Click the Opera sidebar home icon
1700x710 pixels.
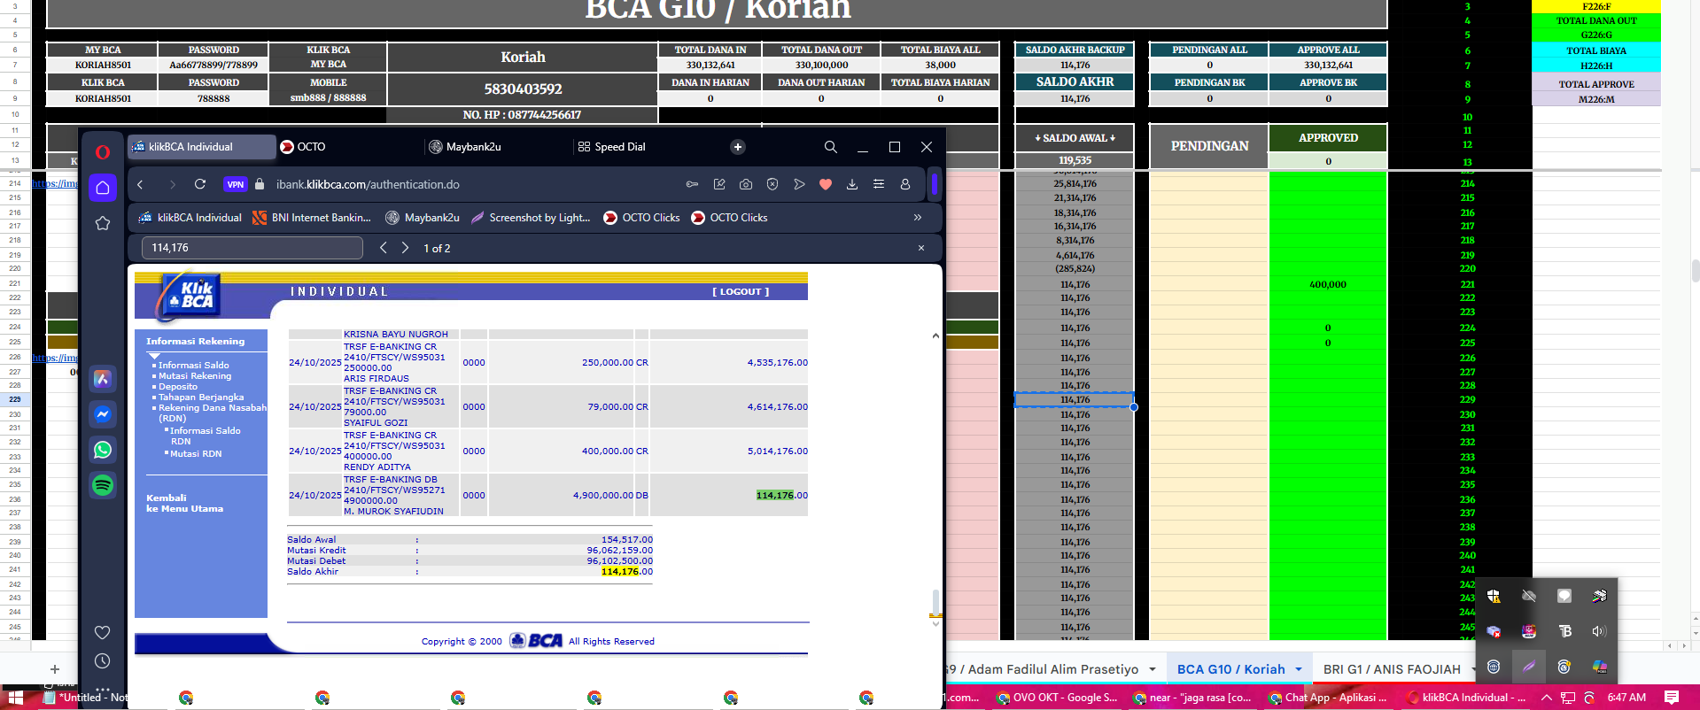(103, 188)
